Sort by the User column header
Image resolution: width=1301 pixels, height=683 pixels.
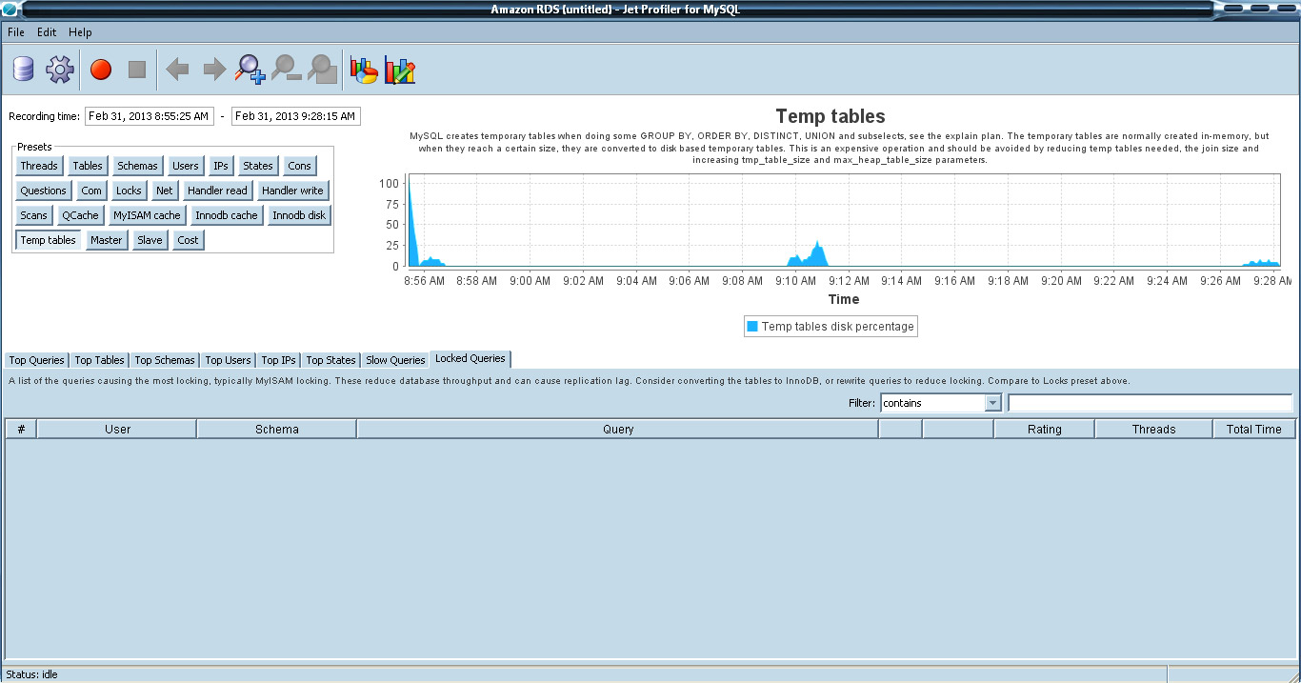pos(117,430)
